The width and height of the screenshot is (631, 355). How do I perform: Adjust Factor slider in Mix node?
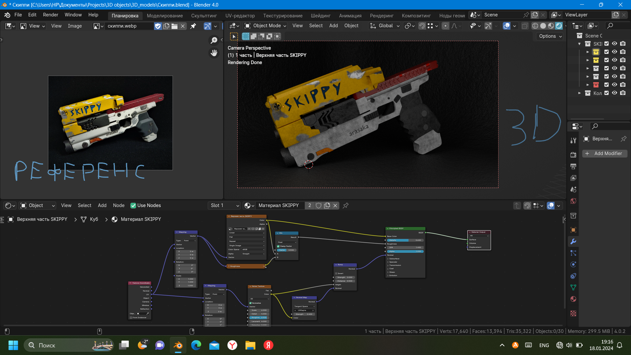[287, 250]
